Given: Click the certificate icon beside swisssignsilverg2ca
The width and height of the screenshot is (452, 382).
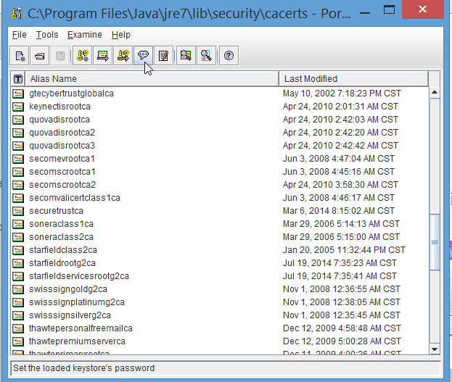Looking at the screenshot, I should coord(18,315).
